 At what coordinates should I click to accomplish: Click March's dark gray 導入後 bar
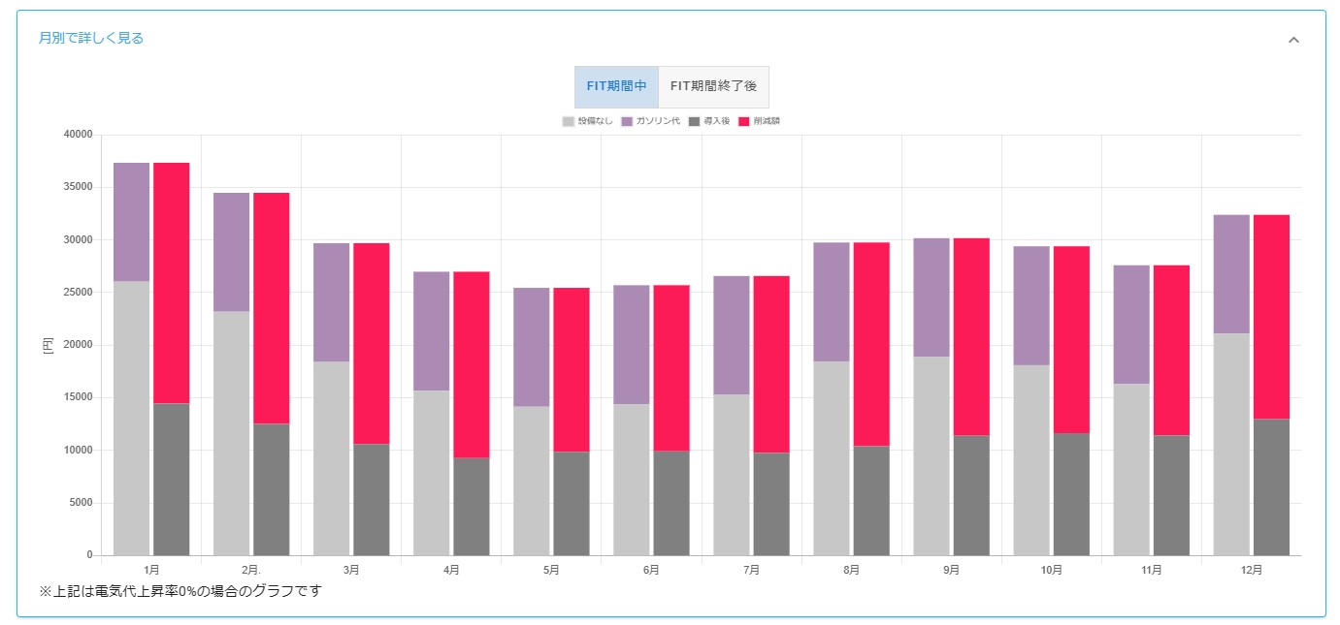coord(371,499)
